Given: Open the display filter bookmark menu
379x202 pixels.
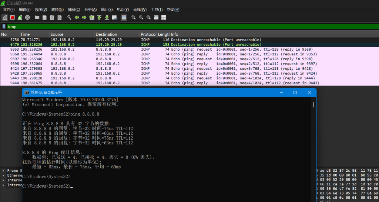Looking at the screenshot, I should point(4,27).
